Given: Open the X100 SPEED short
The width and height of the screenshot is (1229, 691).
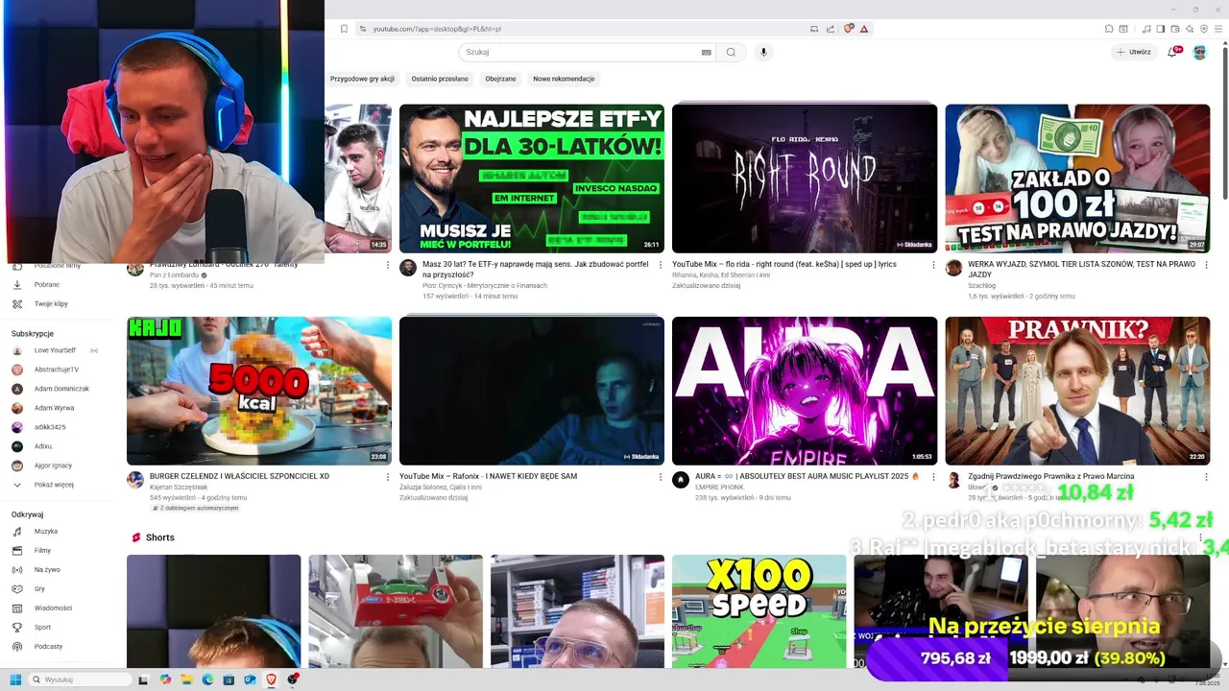Looking at the screenshot, I should point(759,610).
